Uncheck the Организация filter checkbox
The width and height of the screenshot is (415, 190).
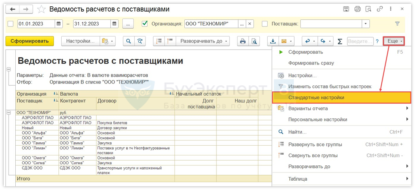[x=145, y=24]
